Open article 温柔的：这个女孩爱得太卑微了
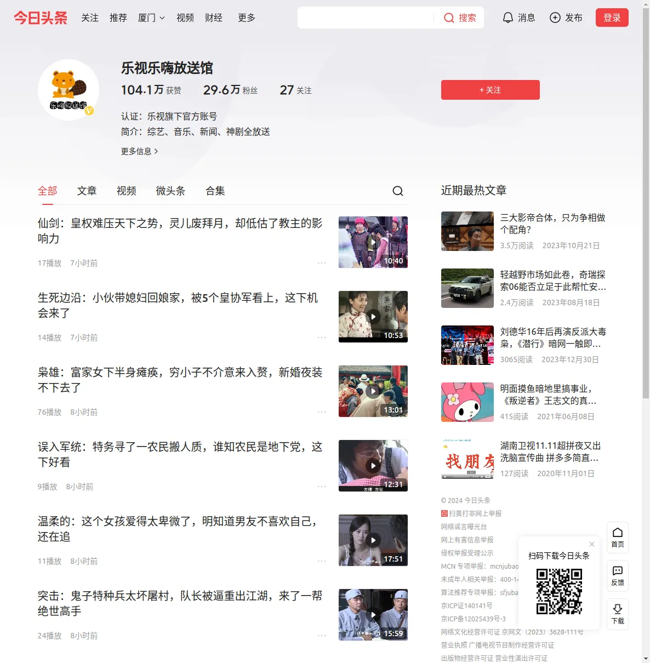The image size is (650, 663). pyautogui.click(x=178, y=529)
